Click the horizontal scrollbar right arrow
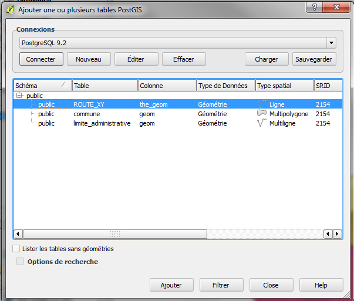 (338, 234)
